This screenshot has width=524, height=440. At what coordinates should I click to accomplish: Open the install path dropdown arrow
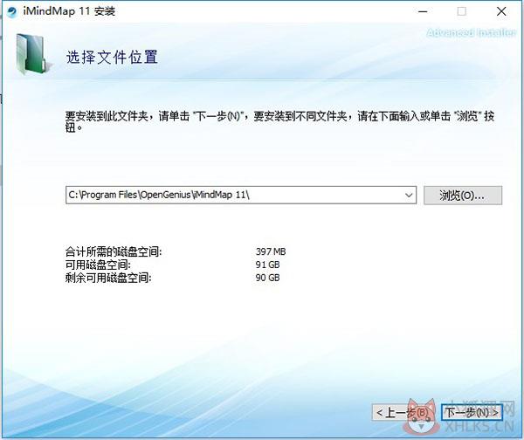pyautogui.click(x=409, y=195)
